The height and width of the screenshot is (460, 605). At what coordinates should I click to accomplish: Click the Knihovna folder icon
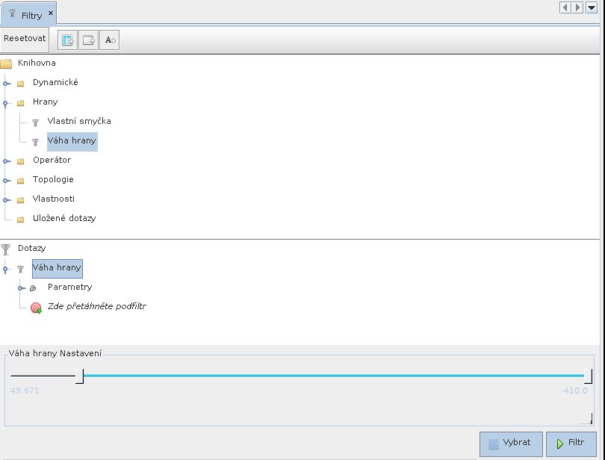pyautogui.click(x=6, y=63)
